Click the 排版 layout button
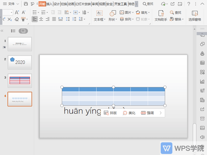Image resolution: width=207 pixels, height=155 pixels. 110,113
